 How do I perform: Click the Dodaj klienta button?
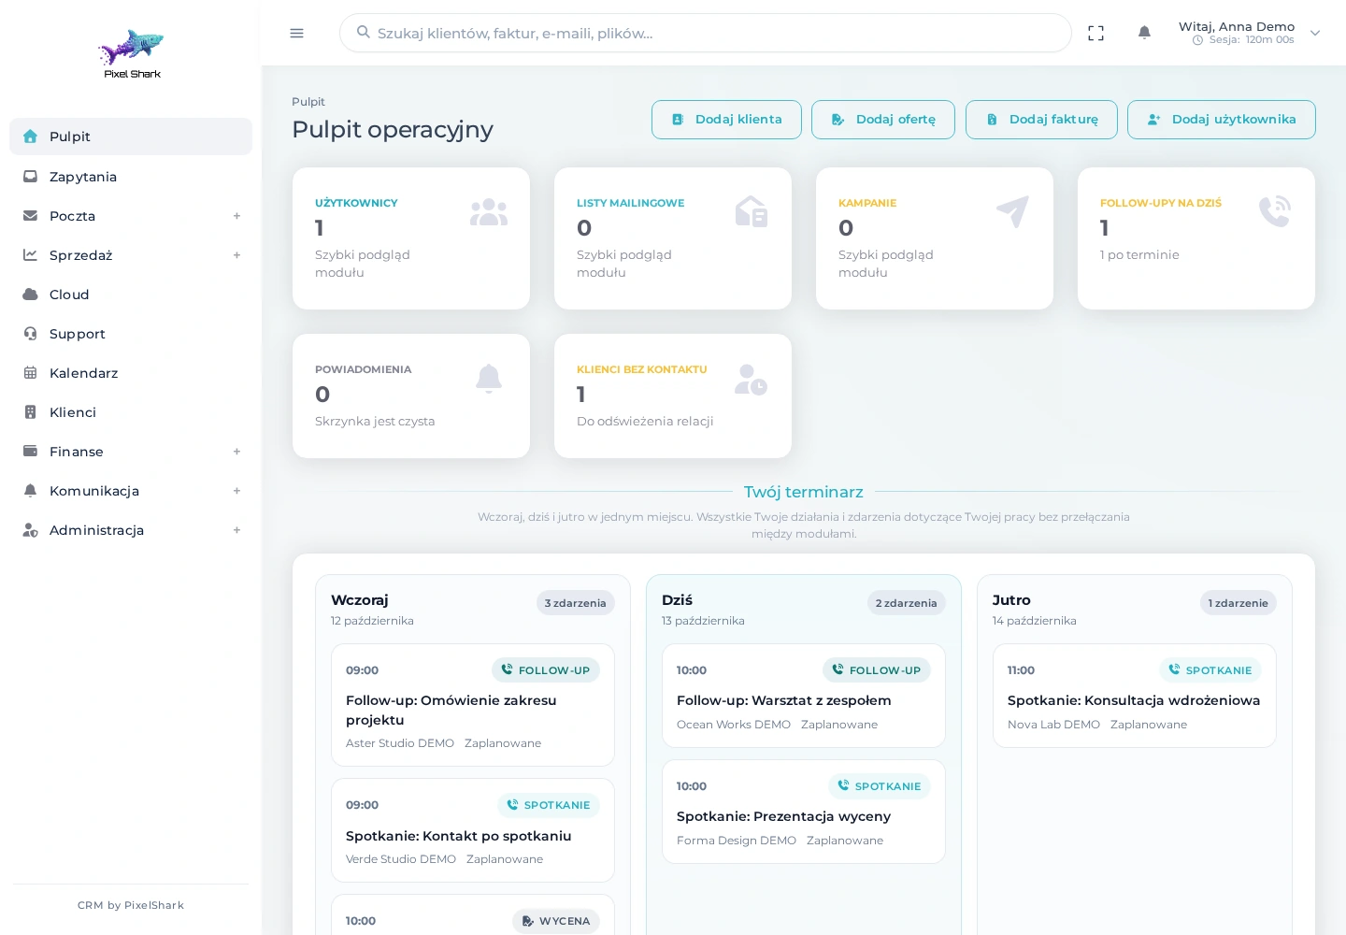(726, 120)
